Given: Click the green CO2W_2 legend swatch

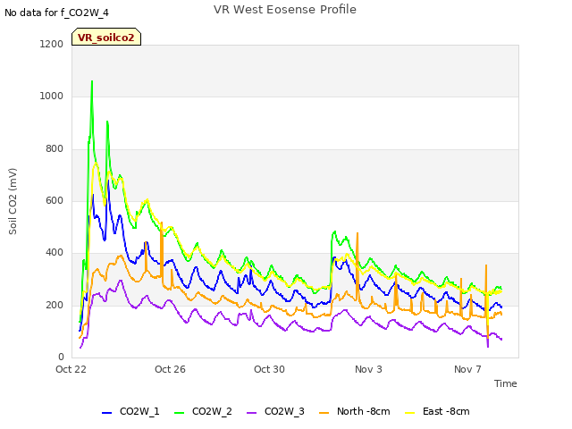Looking at the screenshot, I should [179, 413].
